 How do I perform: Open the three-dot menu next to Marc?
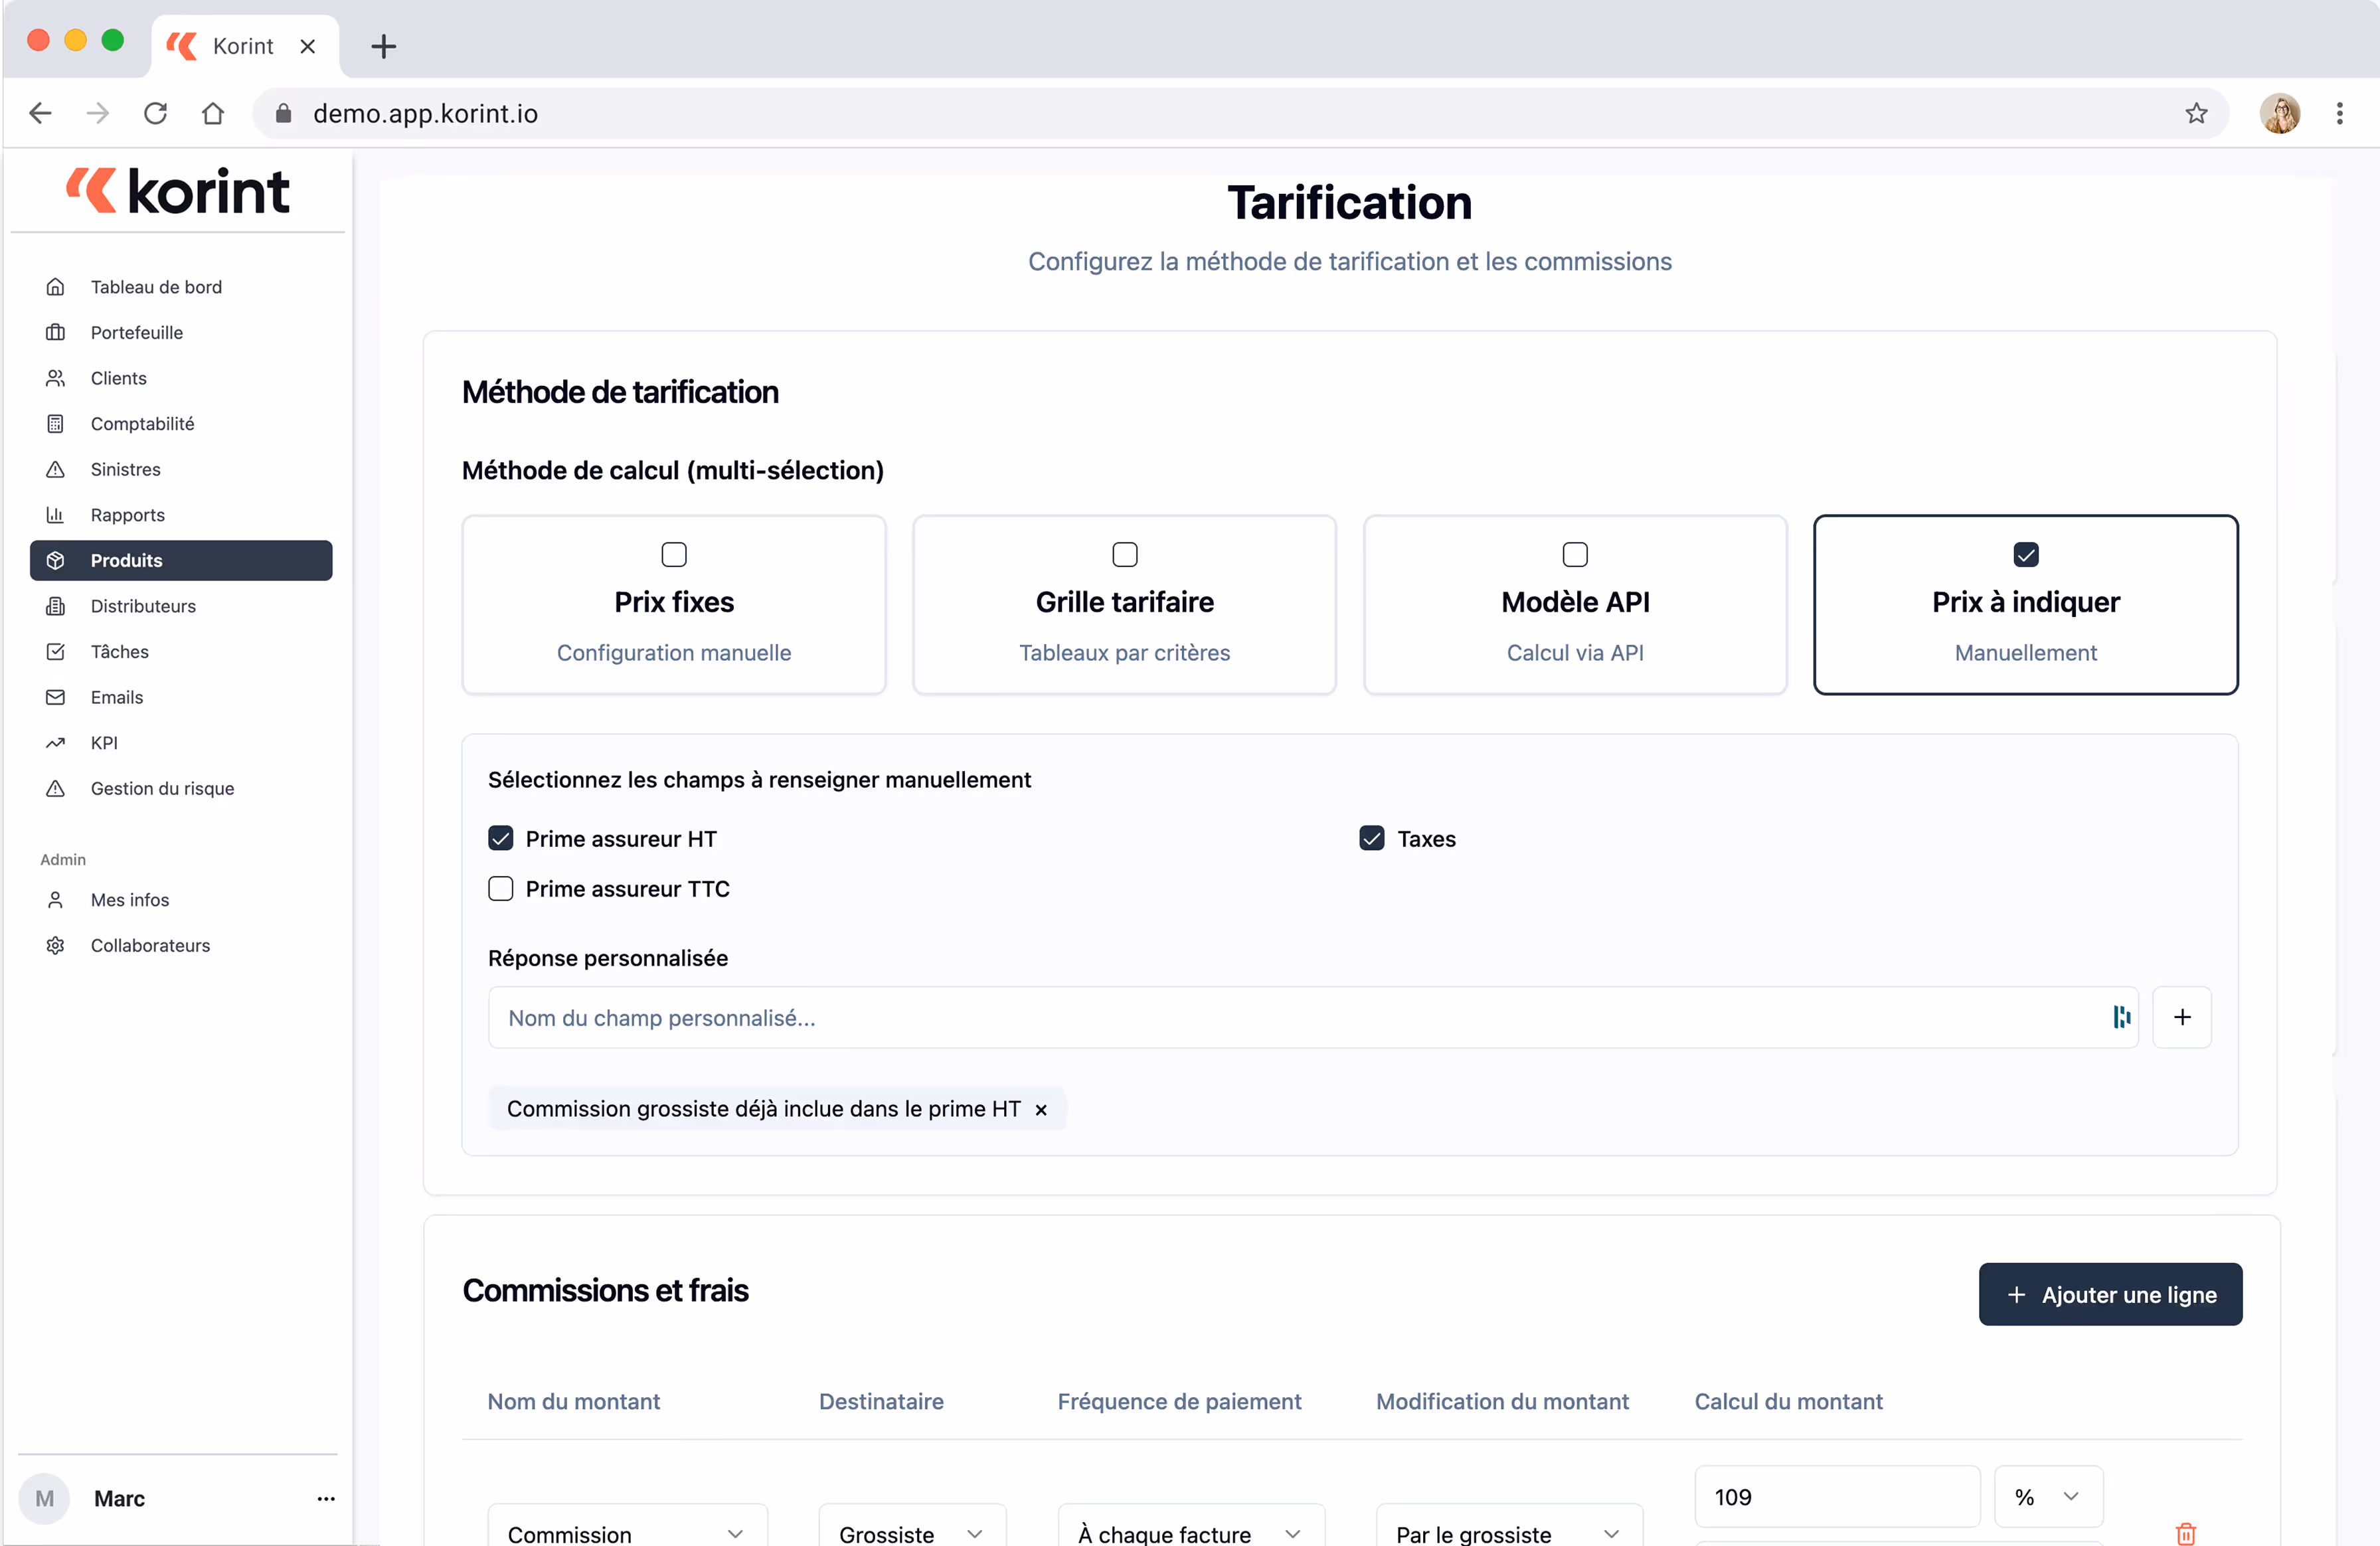tap(326, 1498)
